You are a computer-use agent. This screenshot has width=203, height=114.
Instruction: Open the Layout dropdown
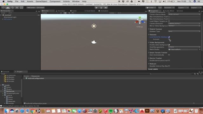coord(196,8)
